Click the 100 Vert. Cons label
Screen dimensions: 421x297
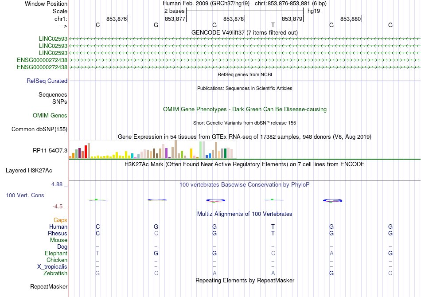[x=25, y=195]
